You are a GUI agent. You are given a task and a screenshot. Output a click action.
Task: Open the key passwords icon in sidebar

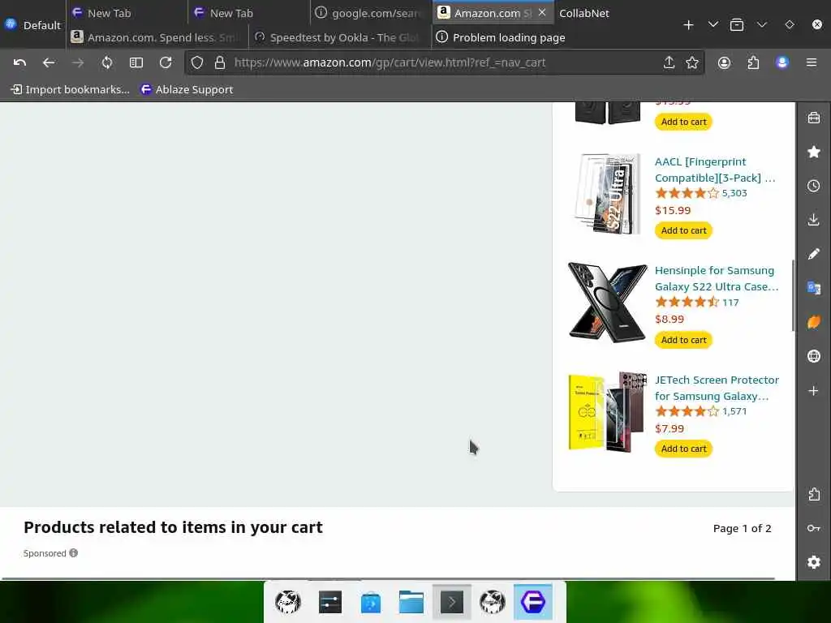pyautogui.click(x=814, y=528)
